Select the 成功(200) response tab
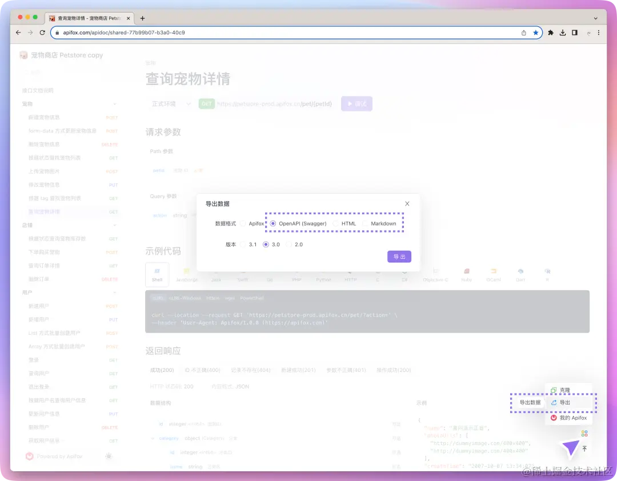This screenshot has height=481, width=617. point(162,370)
